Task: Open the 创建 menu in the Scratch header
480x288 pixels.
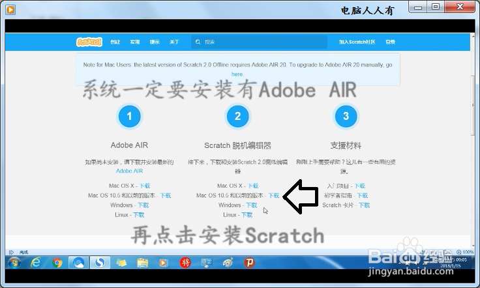Action: pos(115,42)
